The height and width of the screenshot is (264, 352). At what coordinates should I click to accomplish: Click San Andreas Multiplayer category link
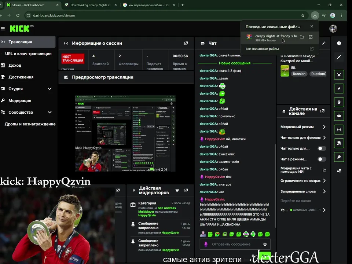(157, 210)
